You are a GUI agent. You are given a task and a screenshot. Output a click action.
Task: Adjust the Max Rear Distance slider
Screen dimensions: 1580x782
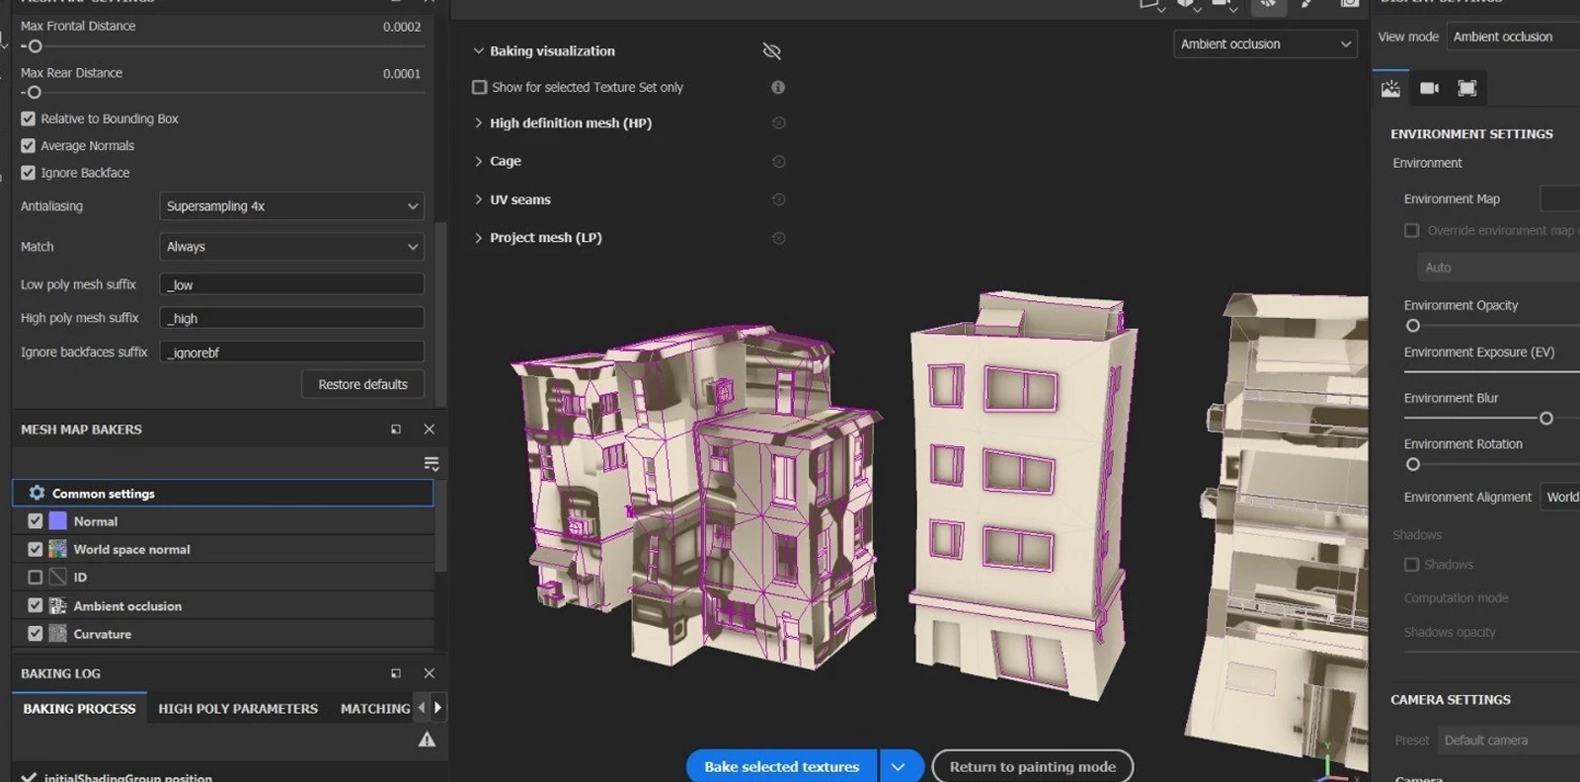(x=34, y=93)
